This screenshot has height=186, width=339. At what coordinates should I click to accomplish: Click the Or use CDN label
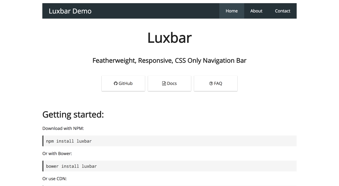coord(55,179)
